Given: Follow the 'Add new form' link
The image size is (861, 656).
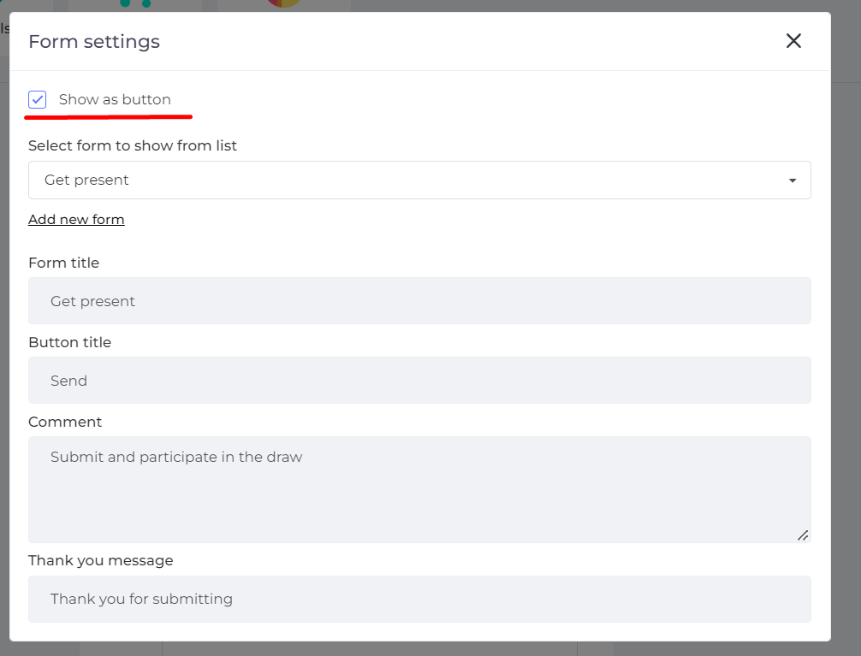Looking at the screenshot, I should point(76,220).
